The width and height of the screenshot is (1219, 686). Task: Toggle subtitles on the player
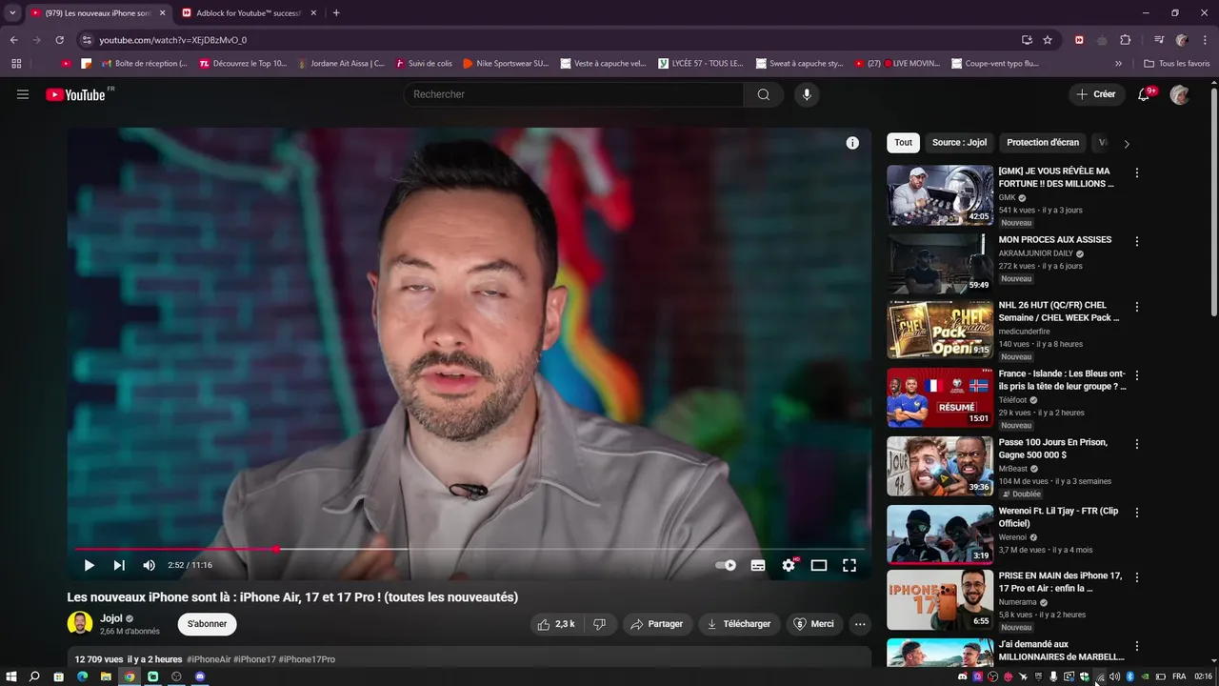(x=758, y=565)
